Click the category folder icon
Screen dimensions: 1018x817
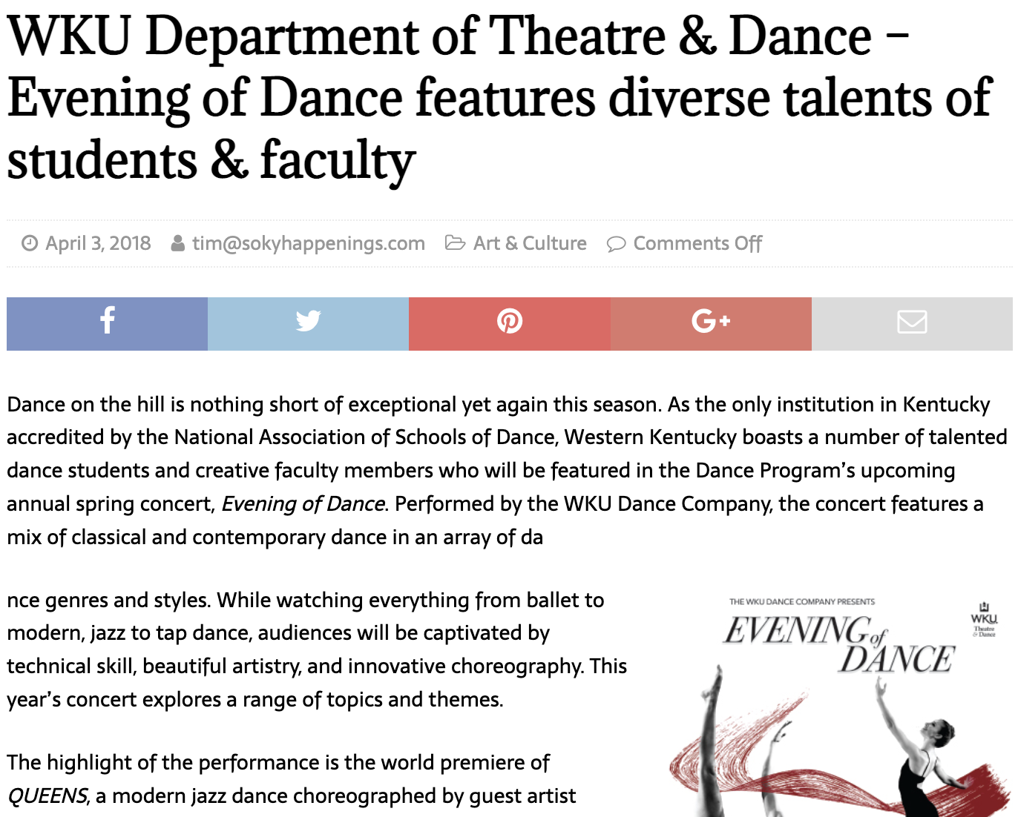456,242
